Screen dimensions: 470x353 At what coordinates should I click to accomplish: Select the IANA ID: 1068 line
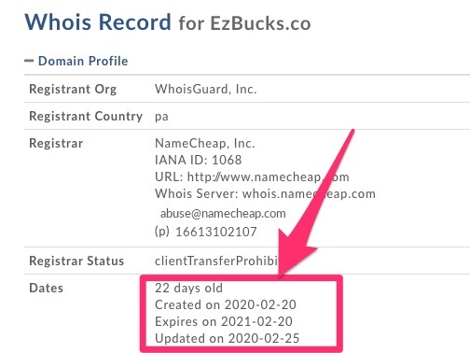click(199, 160)
